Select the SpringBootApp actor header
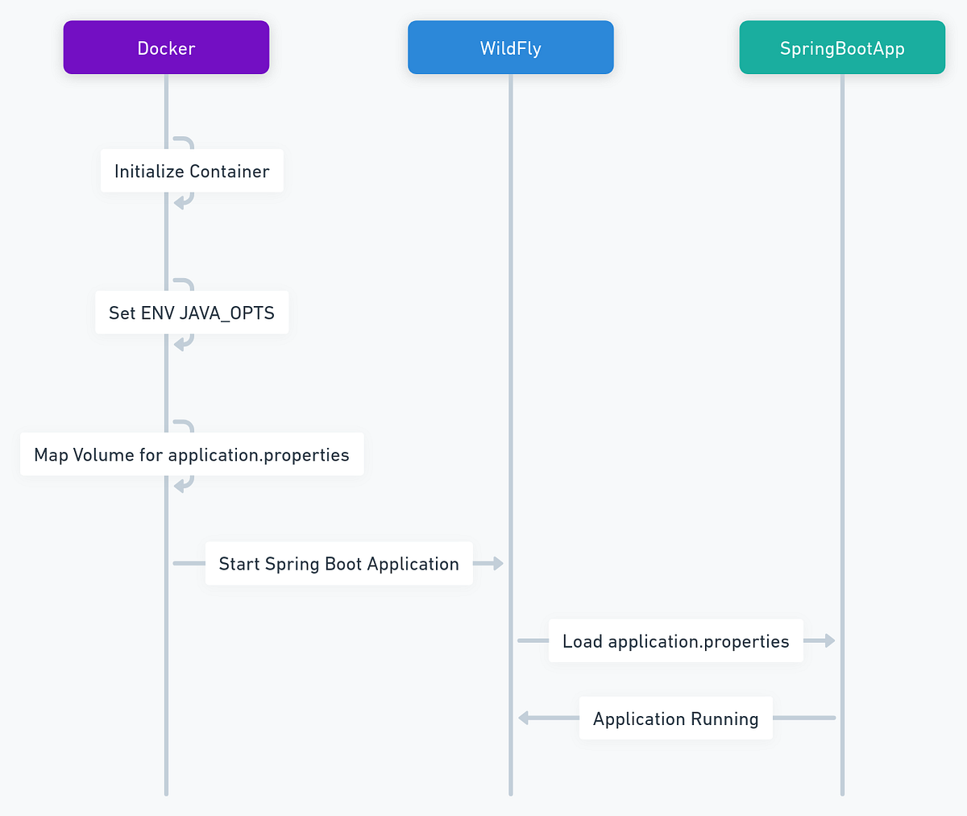This screenshot has width=967, height=816. coord(842,48)
